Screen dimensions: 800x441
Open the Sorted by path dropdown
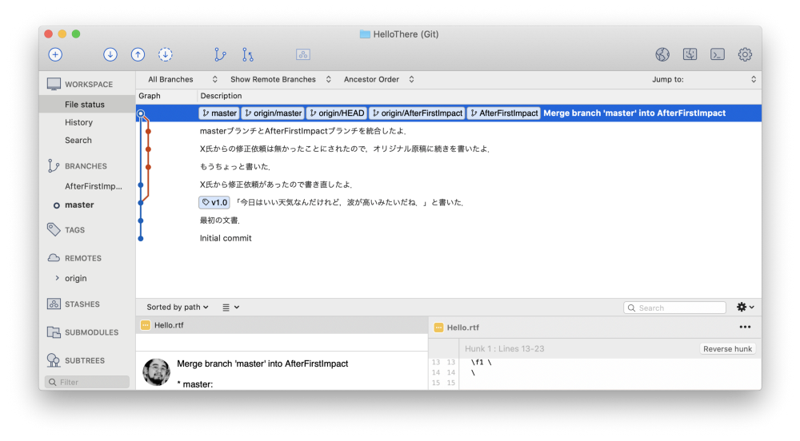click(x=178, y=307)
